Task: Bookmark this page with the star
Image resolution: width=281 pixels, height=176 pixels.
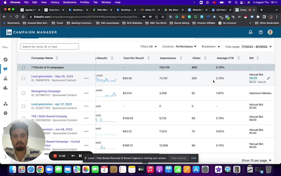Action: tap(163, 17)
